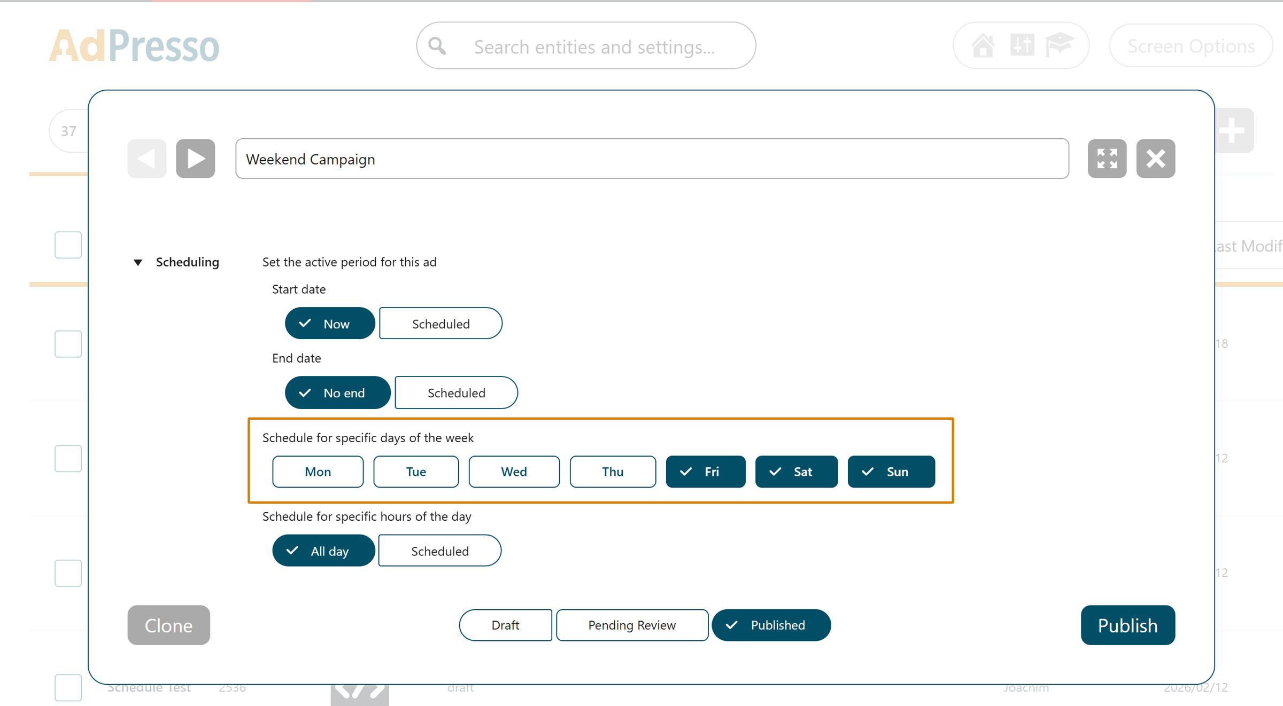
Task: Set the ad status to Draft
Action: click(505, 625)
